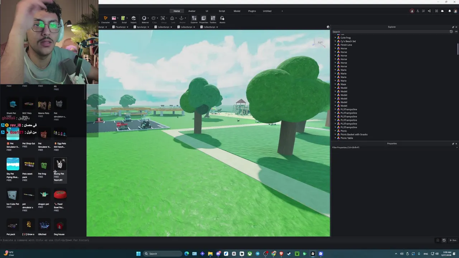Switch to the Avatar ribbon tab
This screenshot has width=459, height=258.
tap(192, 11)
